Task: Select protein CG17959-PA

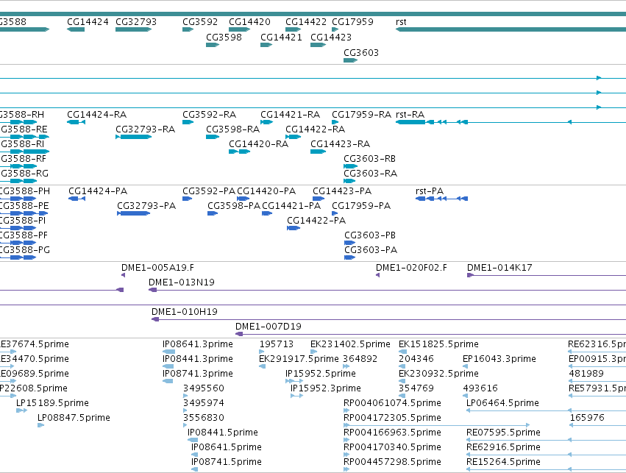Action: pos(361,206)
